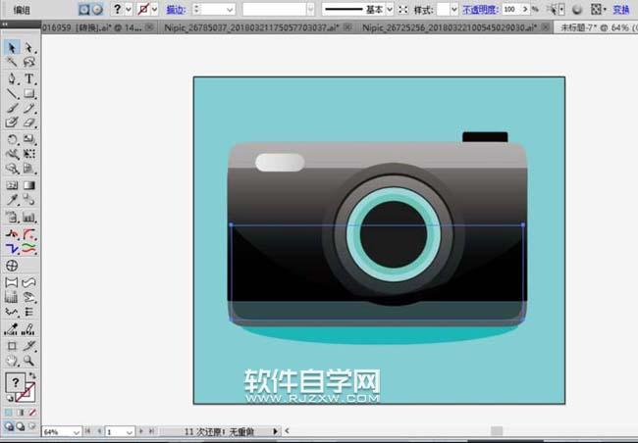This screenshot has height=443, width=638.
Task: Select the Pen tool
Action: [x=12, y=78]
